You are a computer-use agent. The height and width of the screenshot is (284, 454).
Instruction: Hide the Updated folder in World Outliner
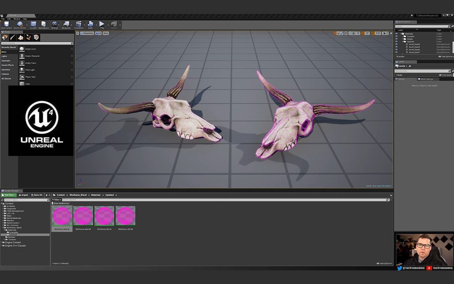[x=396, y=41]
